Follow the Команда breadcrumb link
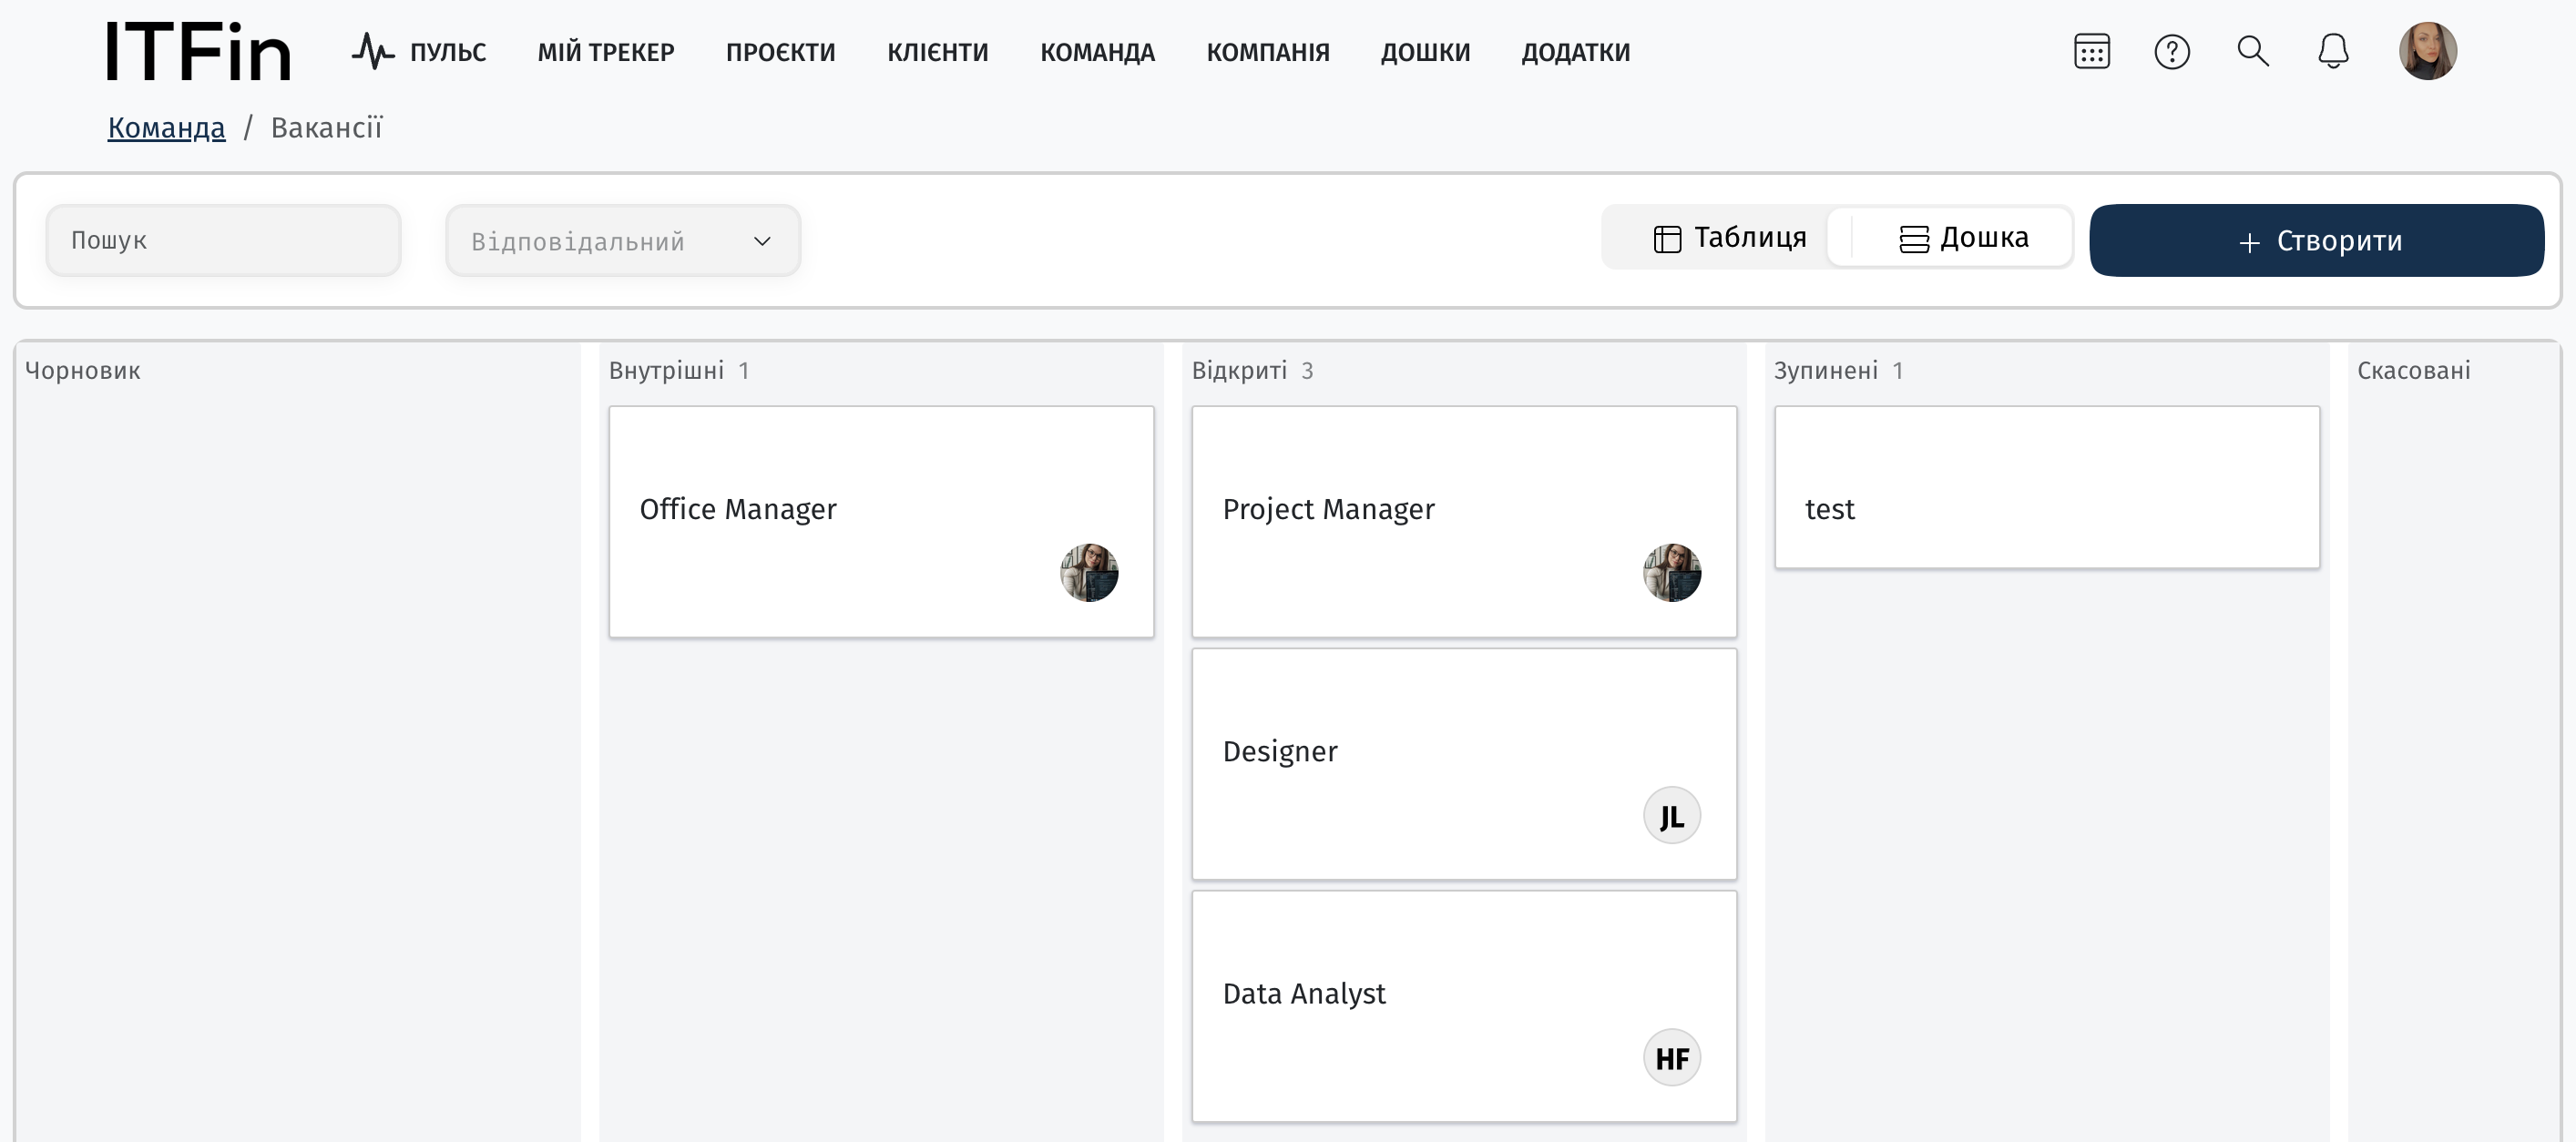The width and height of the screenshot is (2576, 1142). (167, 128)
